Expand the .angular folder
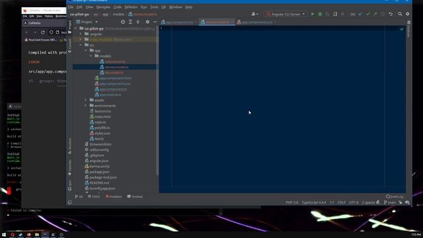Screen dimensions: 423x238 point(81,34)
